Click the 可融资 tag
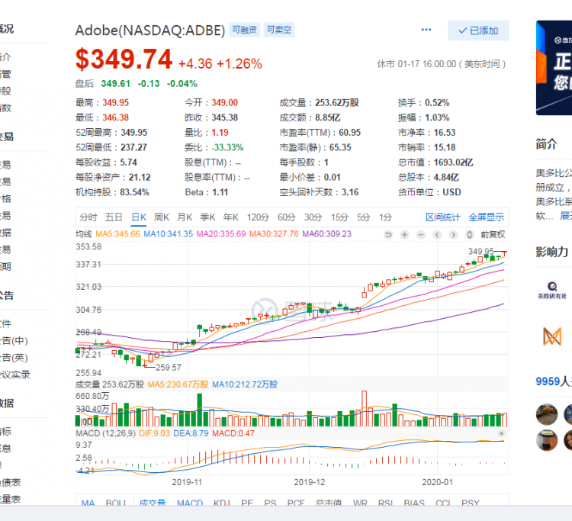Screen dimensions: 572x521 pos(244,30)
